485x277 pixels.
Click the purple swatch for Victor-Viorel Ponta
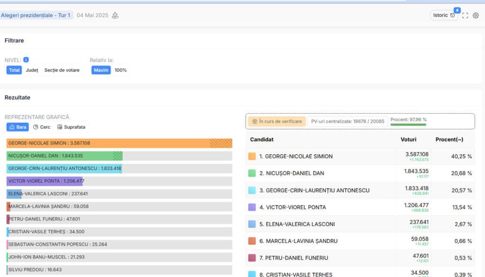pyautogui.click(x=252, y=207)
